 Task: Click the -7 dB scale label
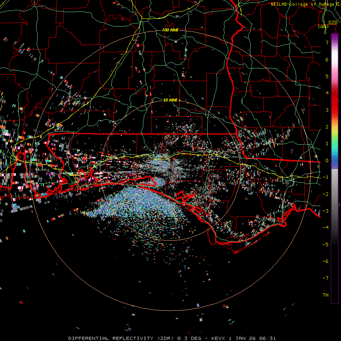click(x=325, y=278)
